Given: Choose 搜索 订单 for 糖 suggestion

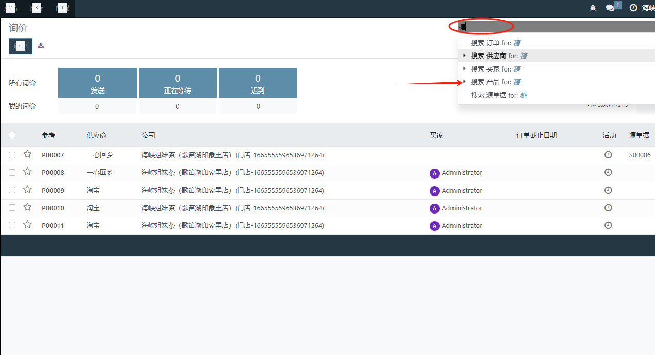Looking at the screenshot, I should pos(498,43).
